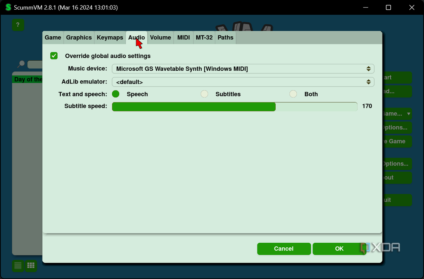The image size is (424, 279).
Task: Confirm settings with the OK button
Action: coord(339,248)
